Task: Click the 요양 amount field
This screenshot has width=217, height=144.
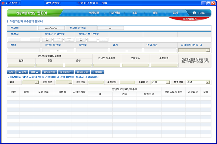Action: [78, 65]
